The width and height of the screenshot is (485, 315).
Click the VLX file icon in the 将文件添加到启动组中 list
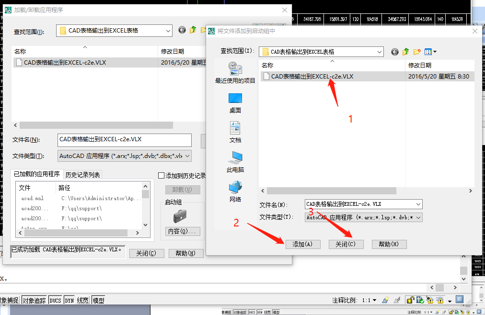click(266, 76)
